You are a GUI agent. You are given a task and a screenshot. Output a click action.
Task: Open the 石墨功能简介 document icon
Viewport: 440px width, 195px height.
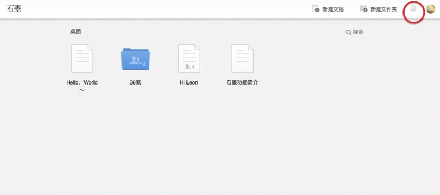pos(242,59)
